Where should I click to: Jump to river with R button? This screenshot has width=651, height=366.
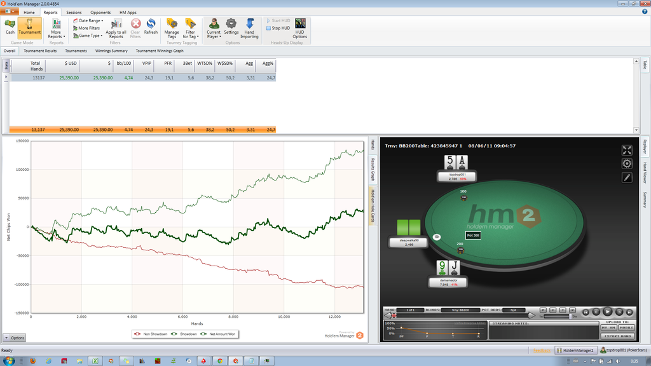573,310
